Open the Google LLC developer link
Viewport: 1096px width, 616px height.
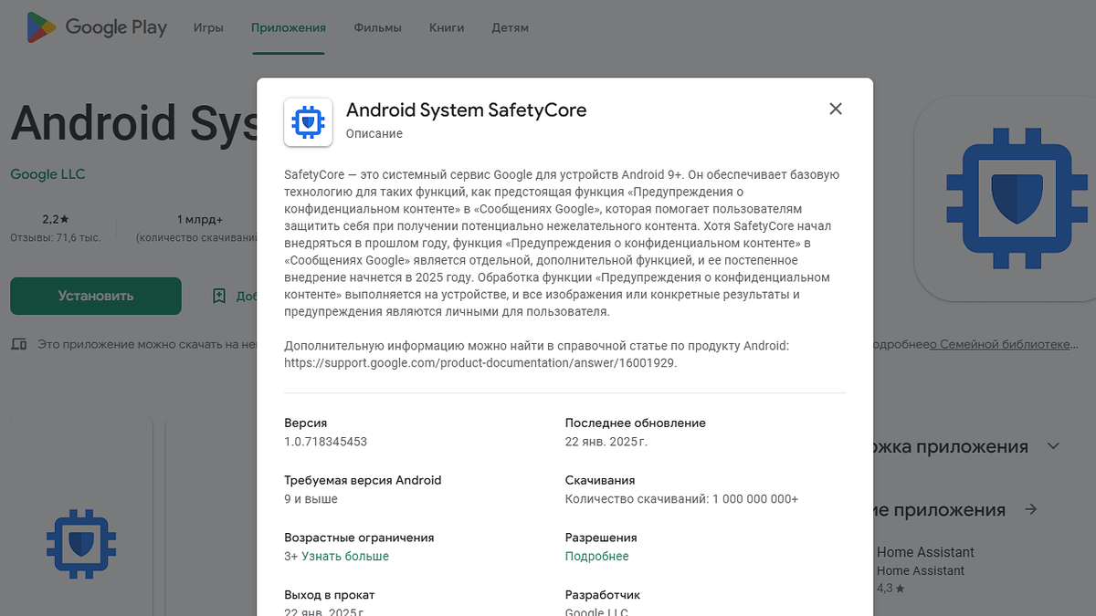(x=47, y=174)
